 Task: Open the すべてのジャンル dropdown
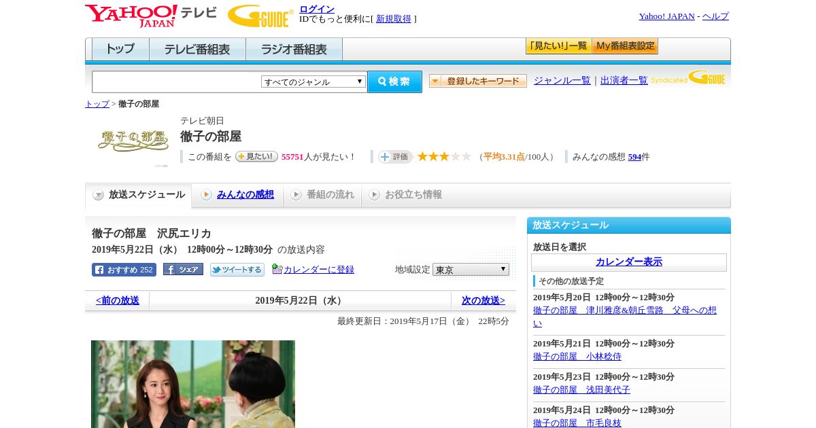(x=313, y=82)
